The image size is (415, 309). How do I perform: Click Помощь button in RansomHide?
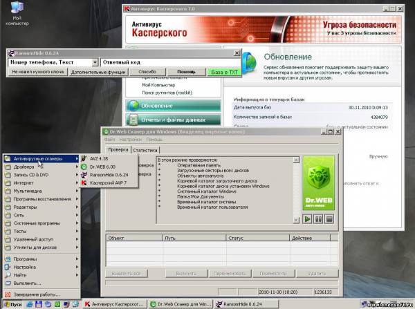[186, 72]
